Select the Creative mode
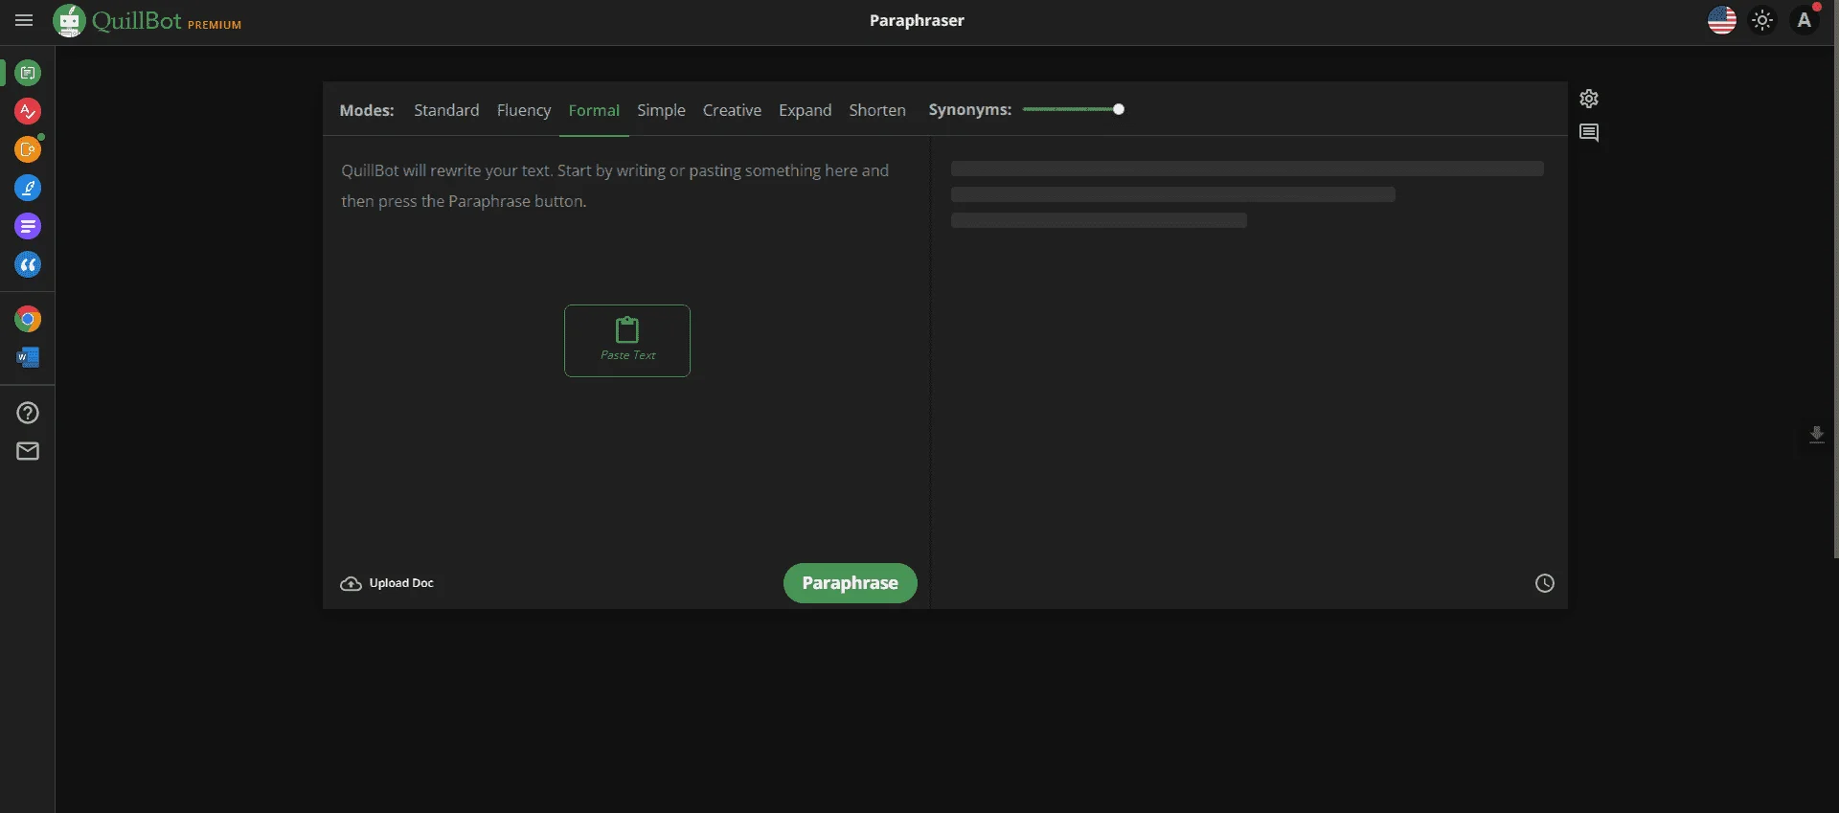The image size is (1839, 813). point(732,110)
